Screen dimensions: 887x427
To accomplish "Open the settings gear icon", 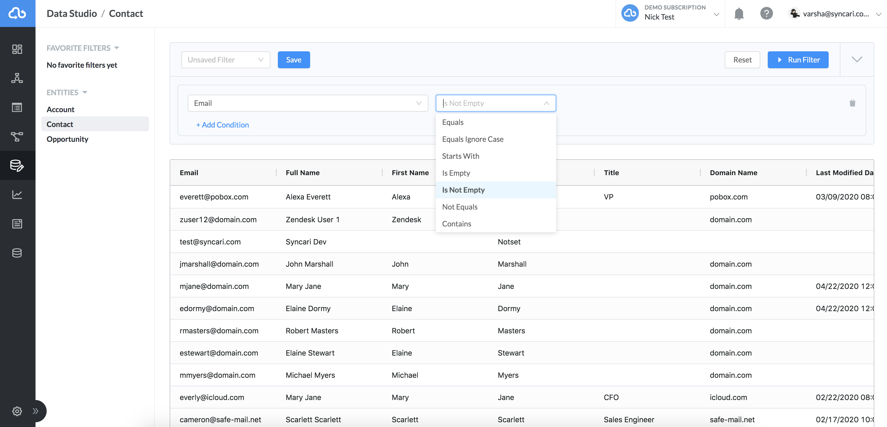I will tap(17, 411).
